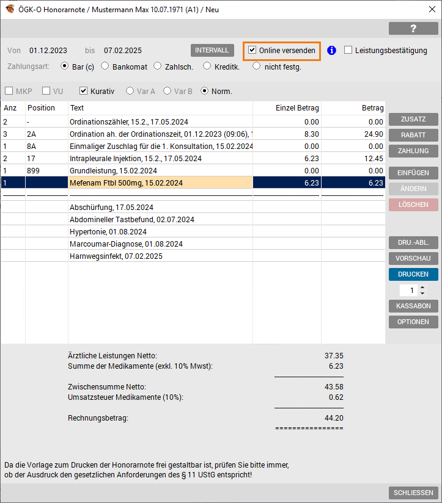Click the DRUCKEN button
442x503 pixels.
pyautogui.click(x=413, y=274)
